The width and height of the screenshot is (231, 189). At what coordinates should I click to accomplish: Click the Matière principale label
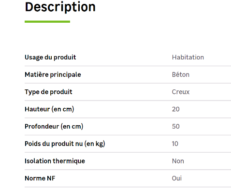(53, 74)
